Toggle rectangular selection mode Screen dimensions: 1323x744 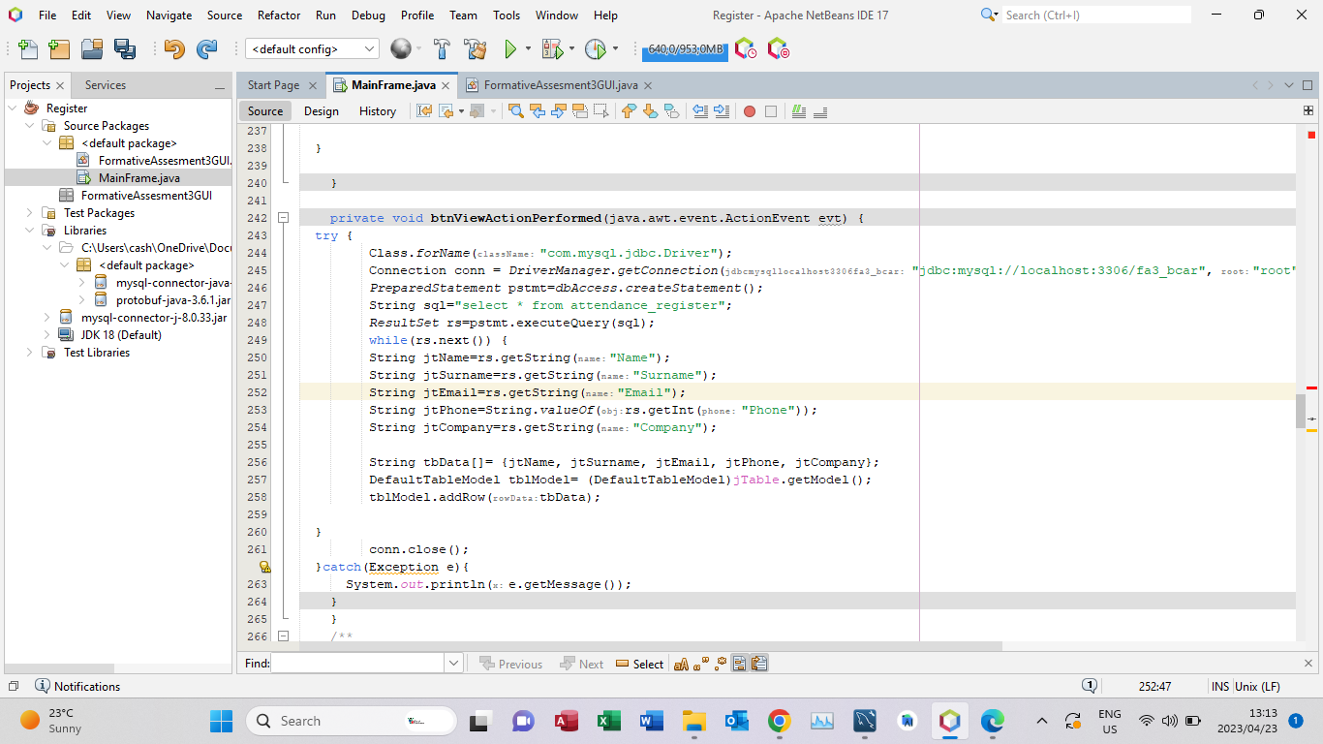click(x=600, y=110)
